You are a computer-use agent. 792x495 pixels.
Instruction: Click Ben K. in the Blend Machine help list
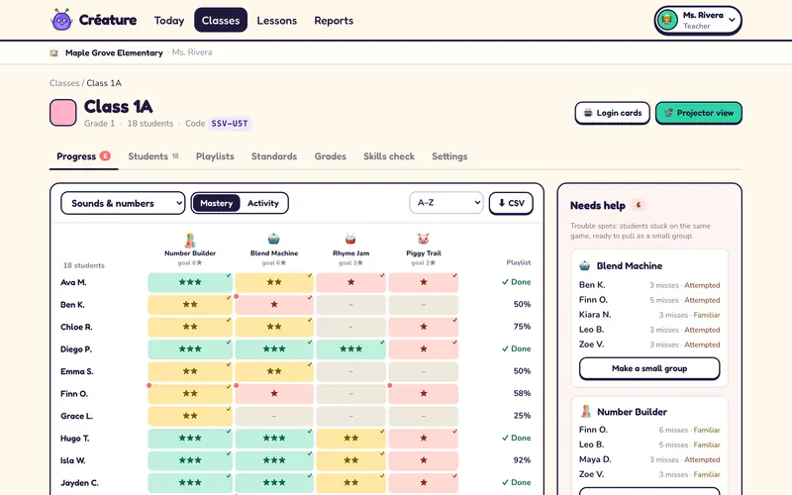click(592, 285)
